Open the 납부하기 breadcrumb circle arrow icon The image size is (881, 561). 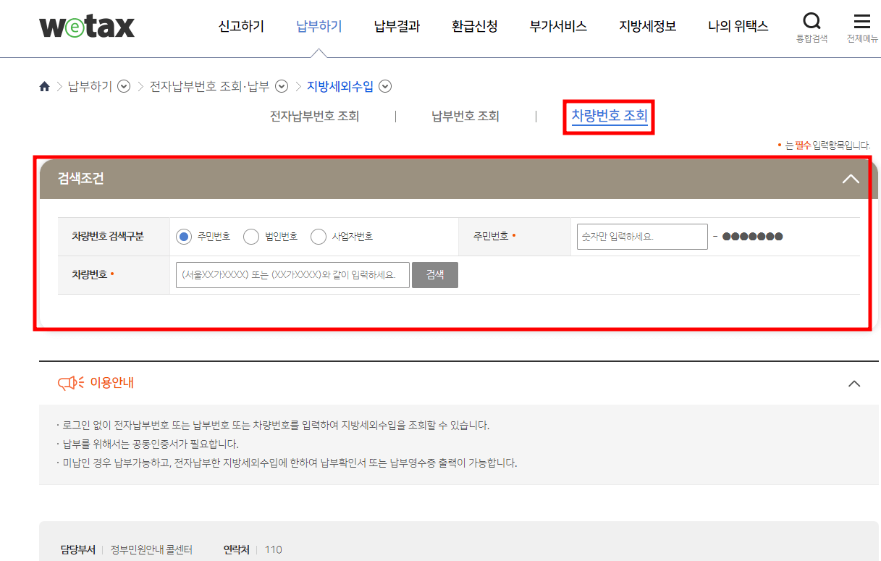pyautogui.click(x=123, y=85)
